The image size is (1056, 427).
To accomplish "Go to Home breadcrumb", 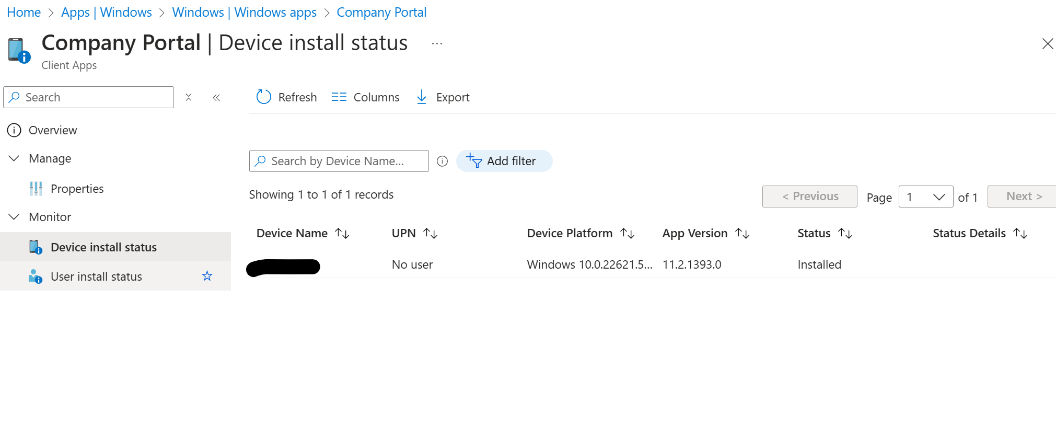I will pyautogui.click(x=24, y=12).
